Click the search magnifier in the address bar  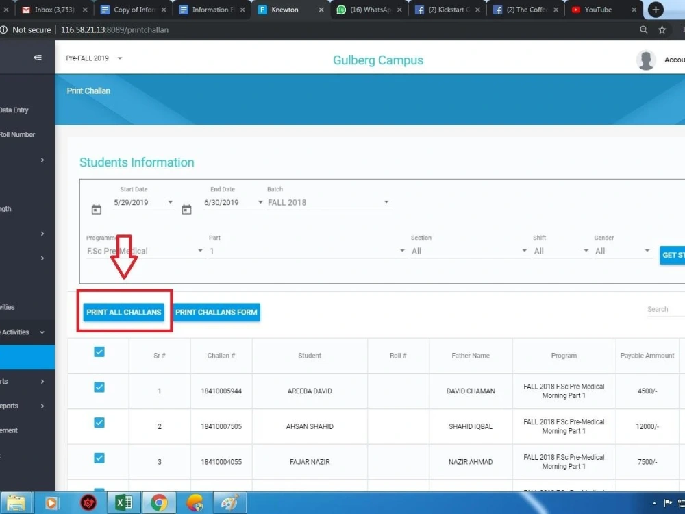pos(643,29)
